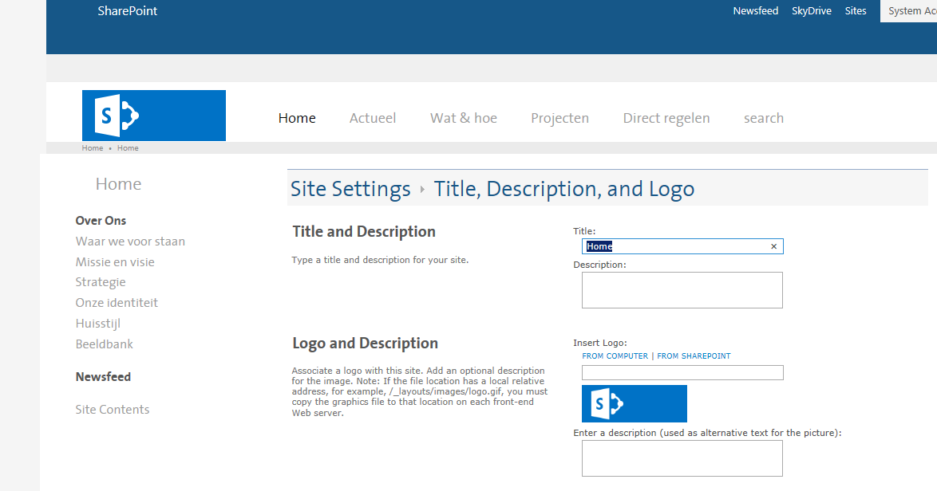Click the blue site logo above the breadcrumb
Screen dimensions: 937x491
[153, 115]
